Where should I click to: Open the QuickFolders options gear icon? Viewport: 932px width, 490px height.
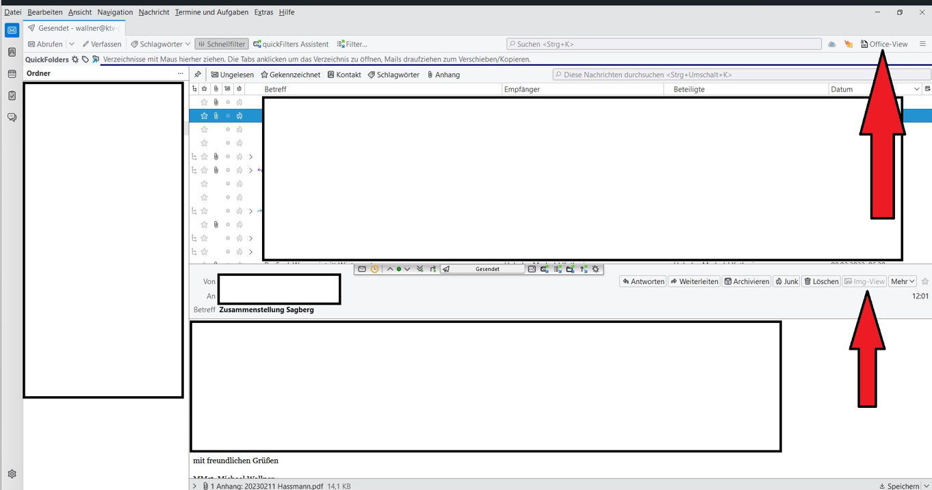pos(75,60)
